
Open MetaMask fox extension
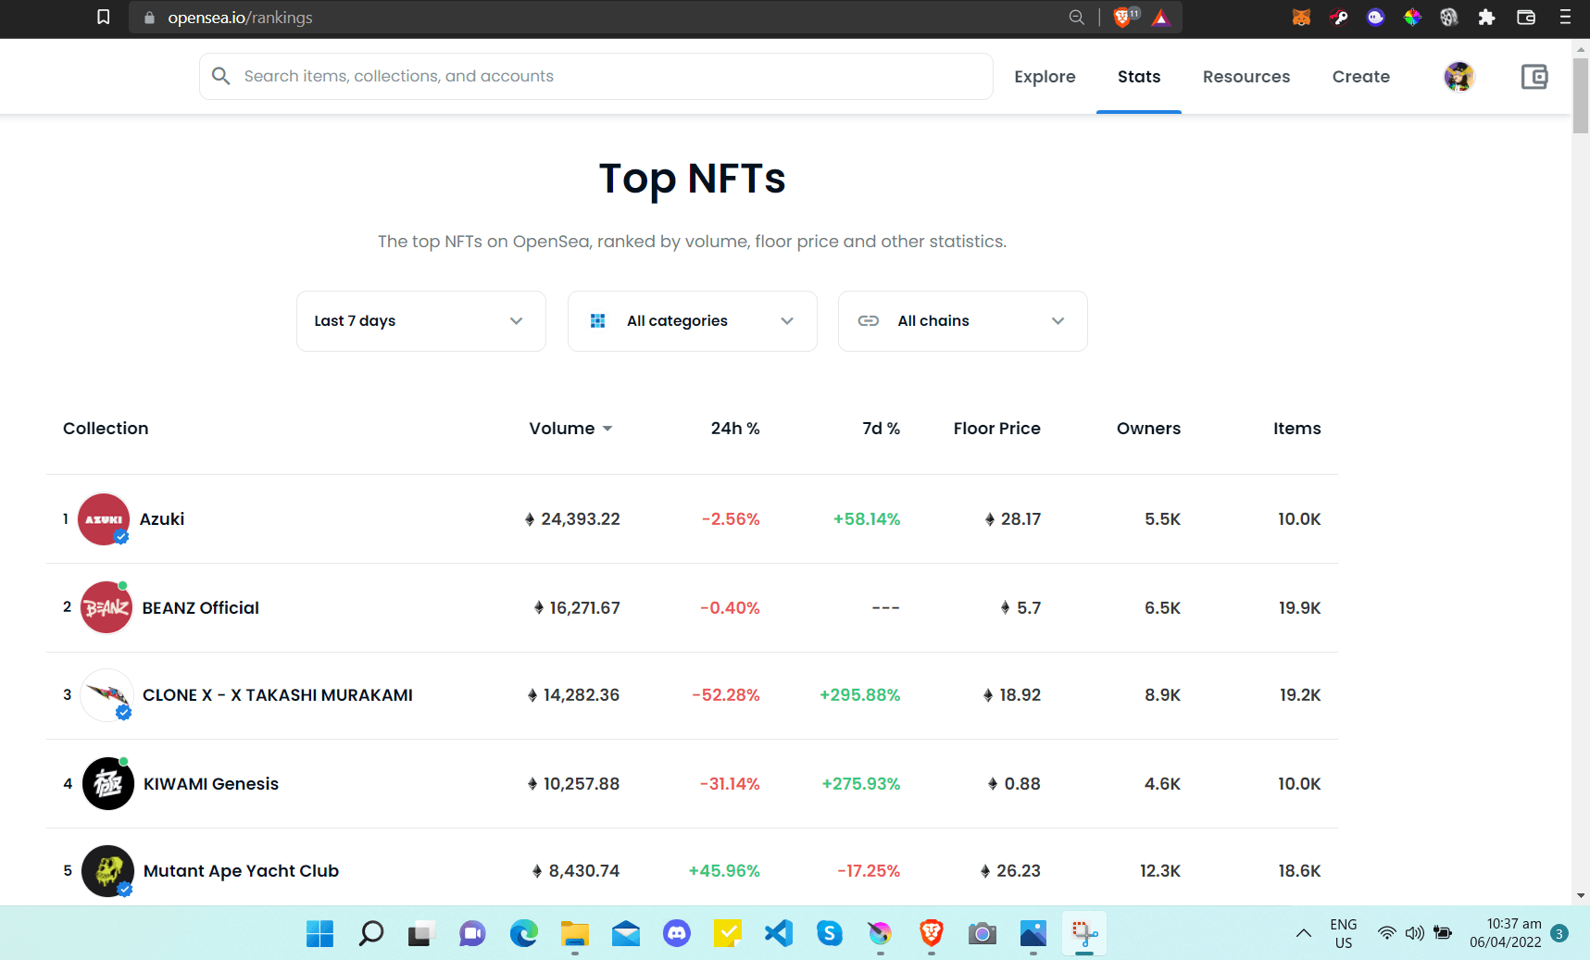tap(1301, 18)
